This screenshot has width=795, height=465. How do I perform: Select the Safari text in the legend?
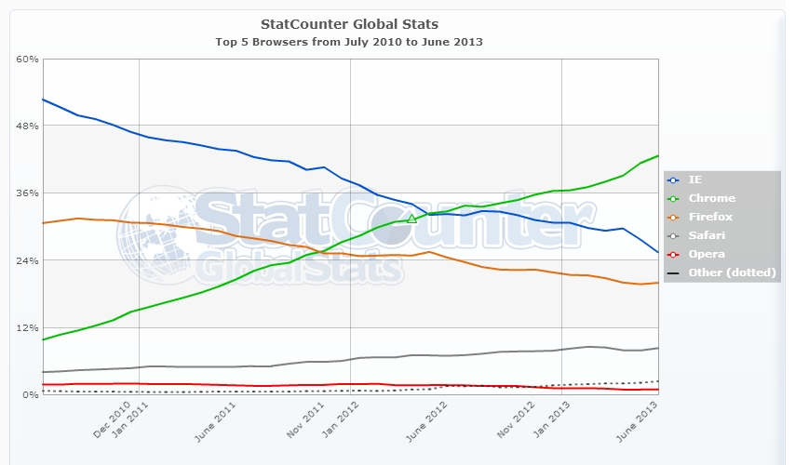(x=707, y=235)
